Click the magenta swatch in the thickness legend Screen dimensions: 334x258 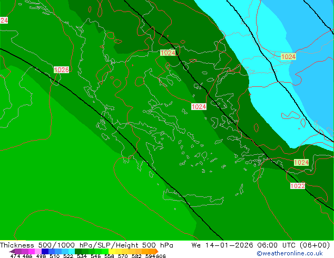point(32,251)
